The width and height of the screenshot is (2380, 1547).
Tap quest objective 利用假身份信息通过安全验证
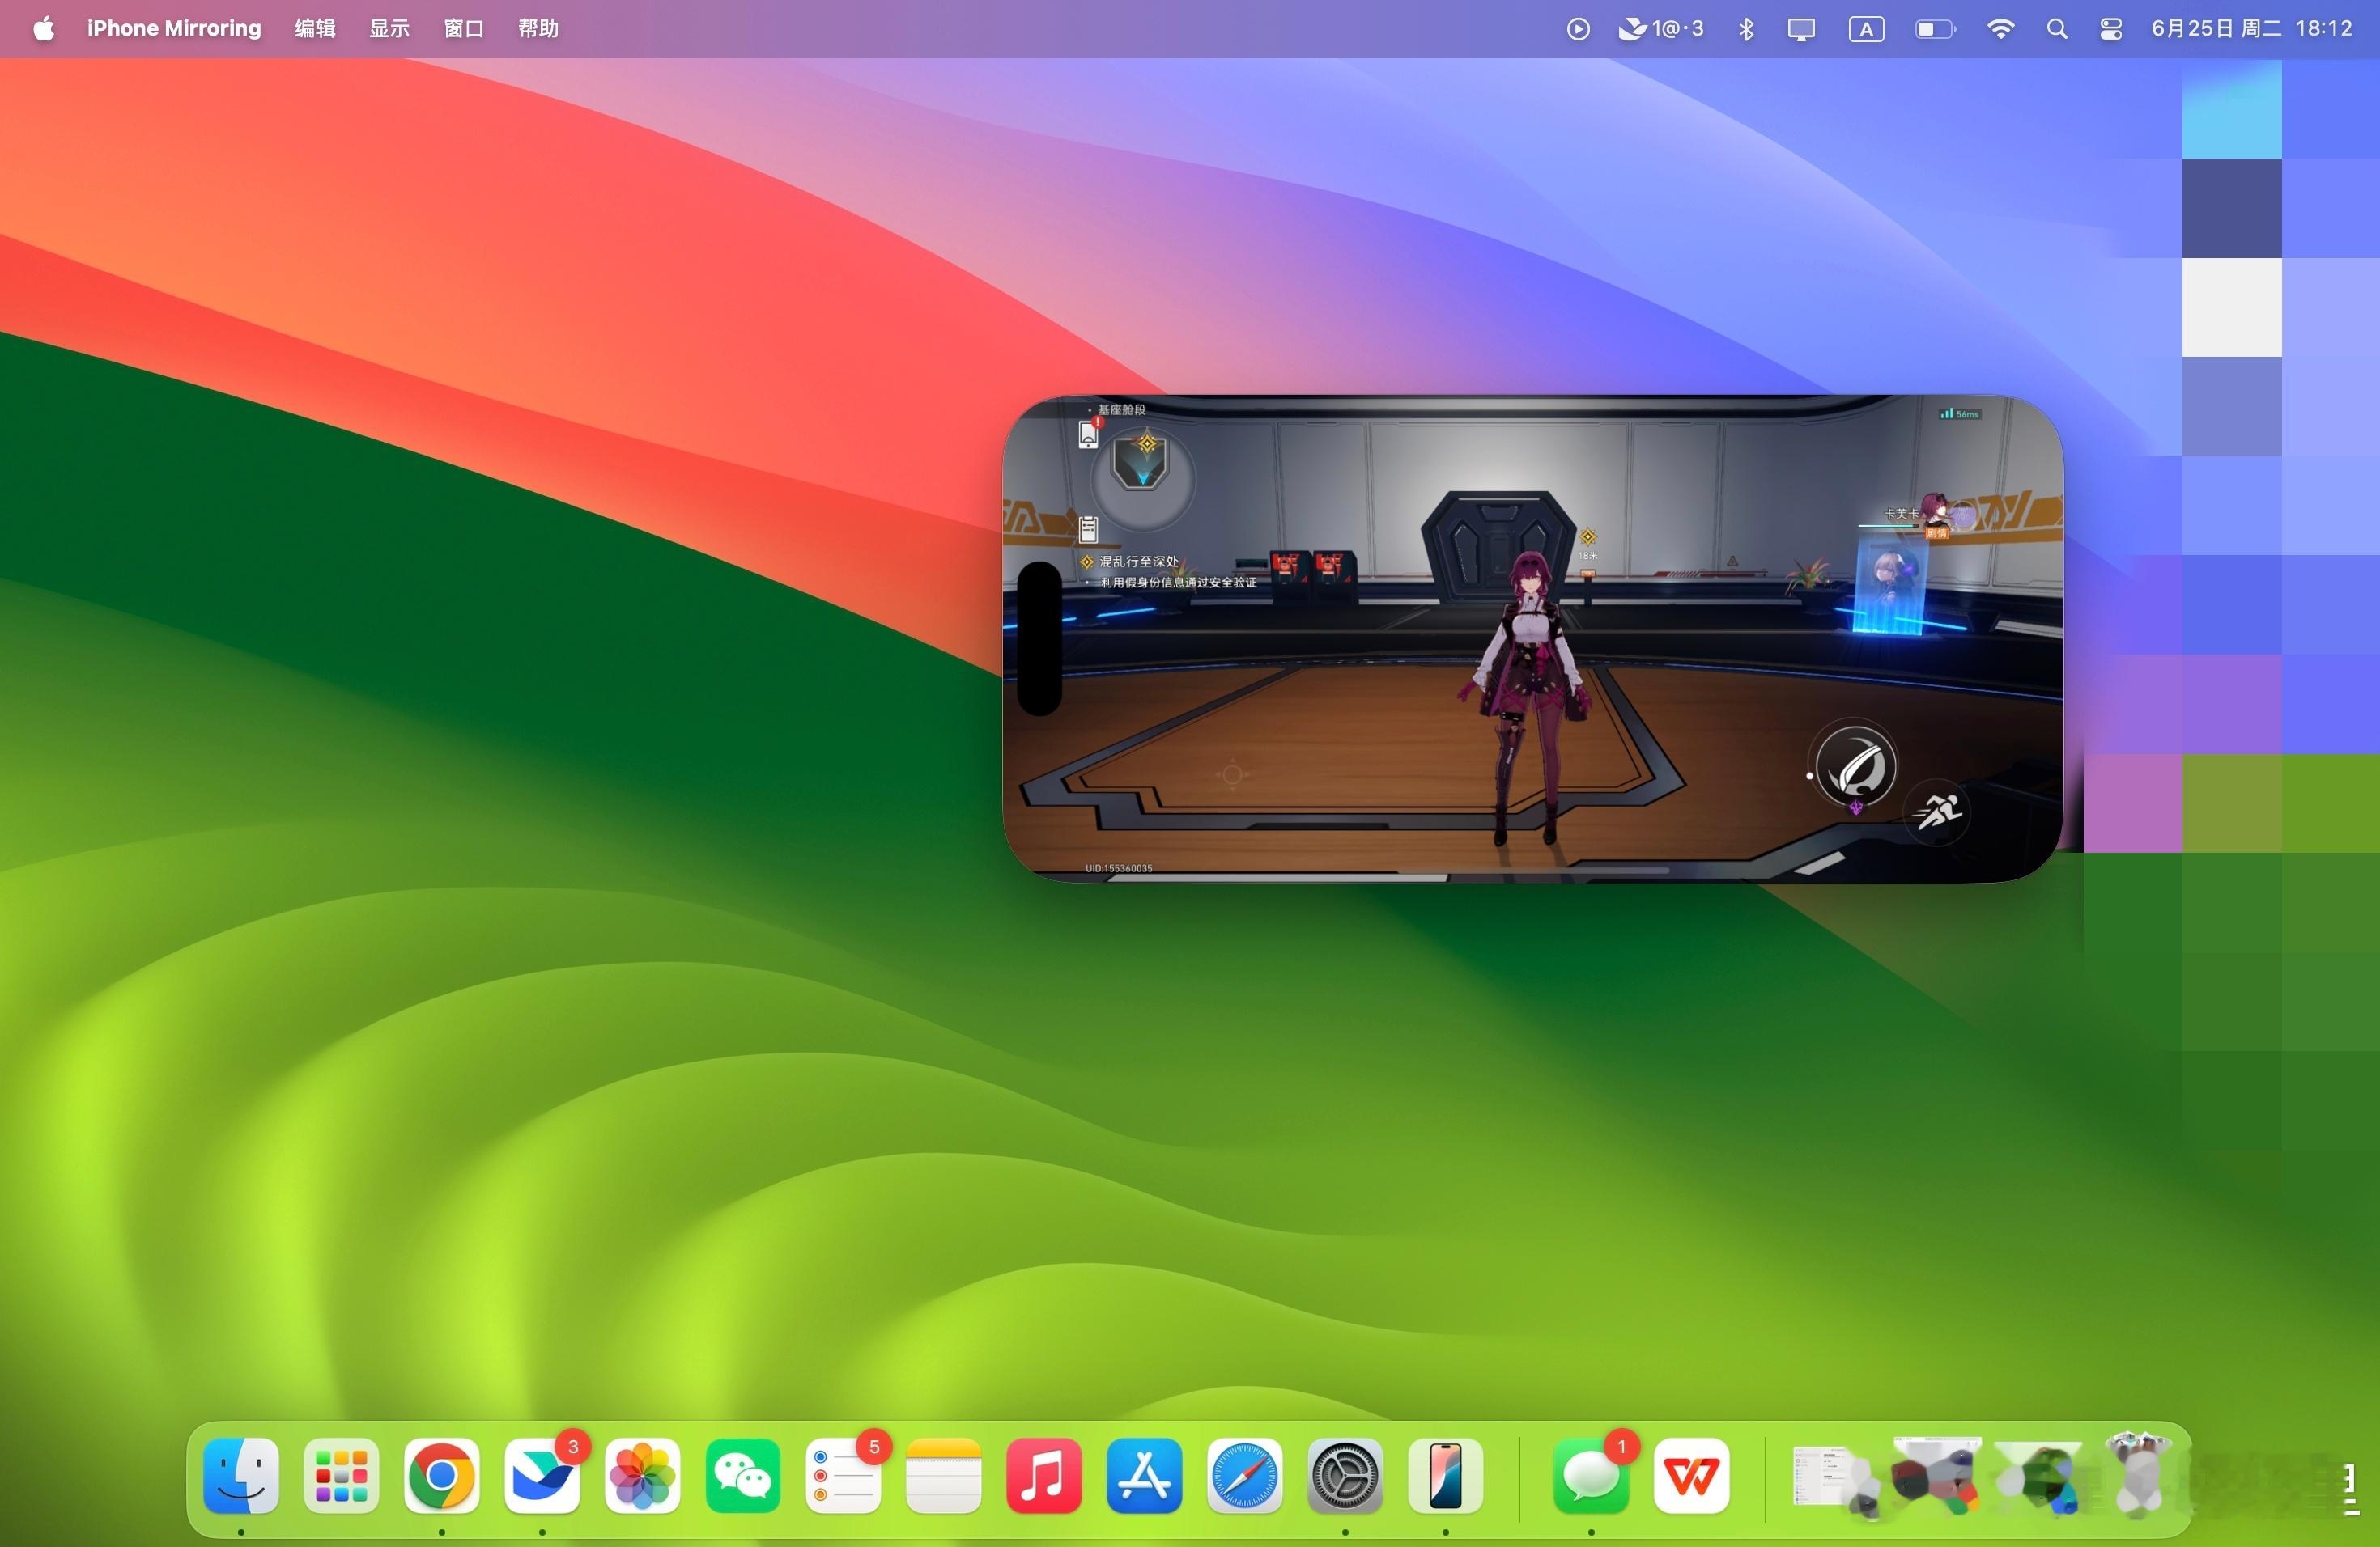click(x=1178, y=582)
